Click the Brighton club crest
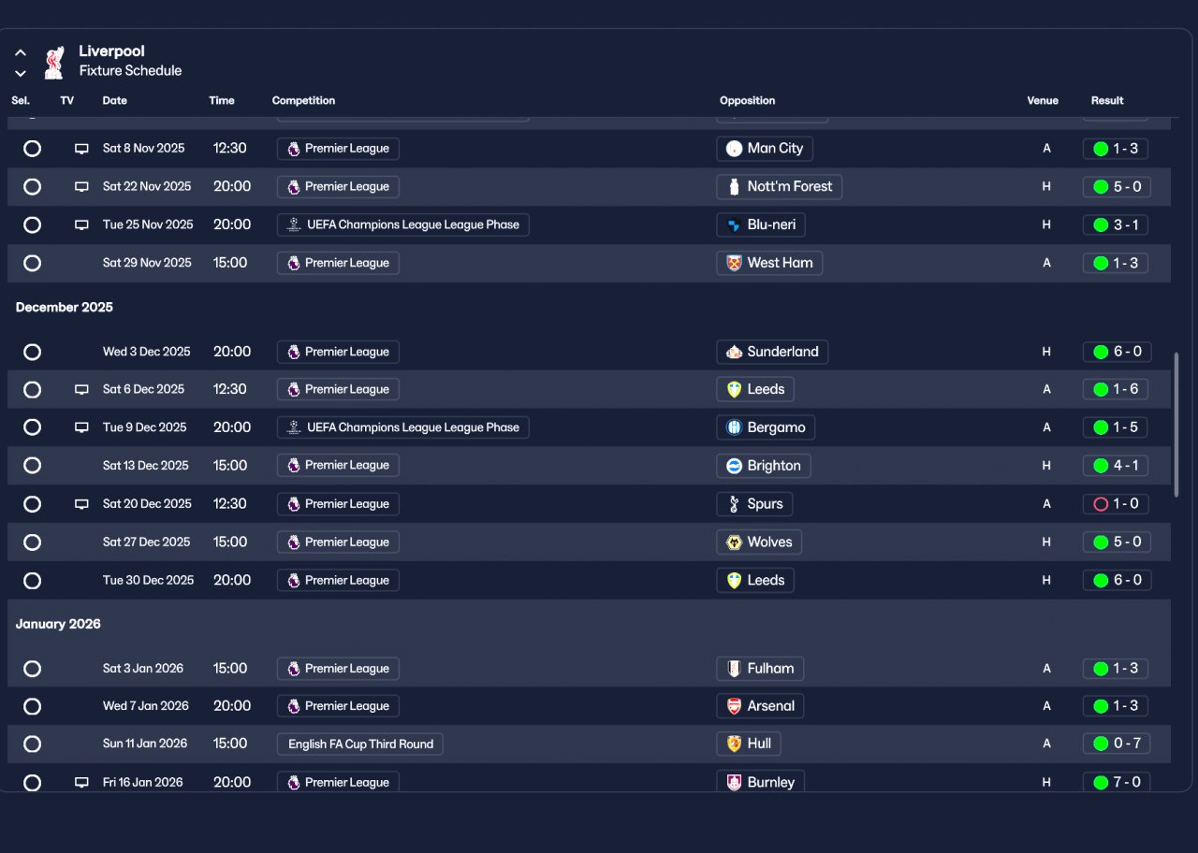The width and height of the screenshot is (1198, 853). (x=734, y=466)
